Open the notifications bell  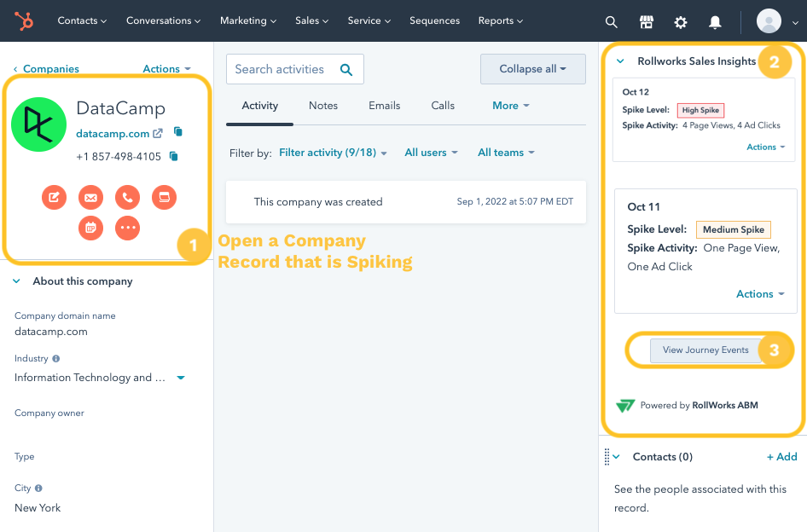tap(715, 21)
